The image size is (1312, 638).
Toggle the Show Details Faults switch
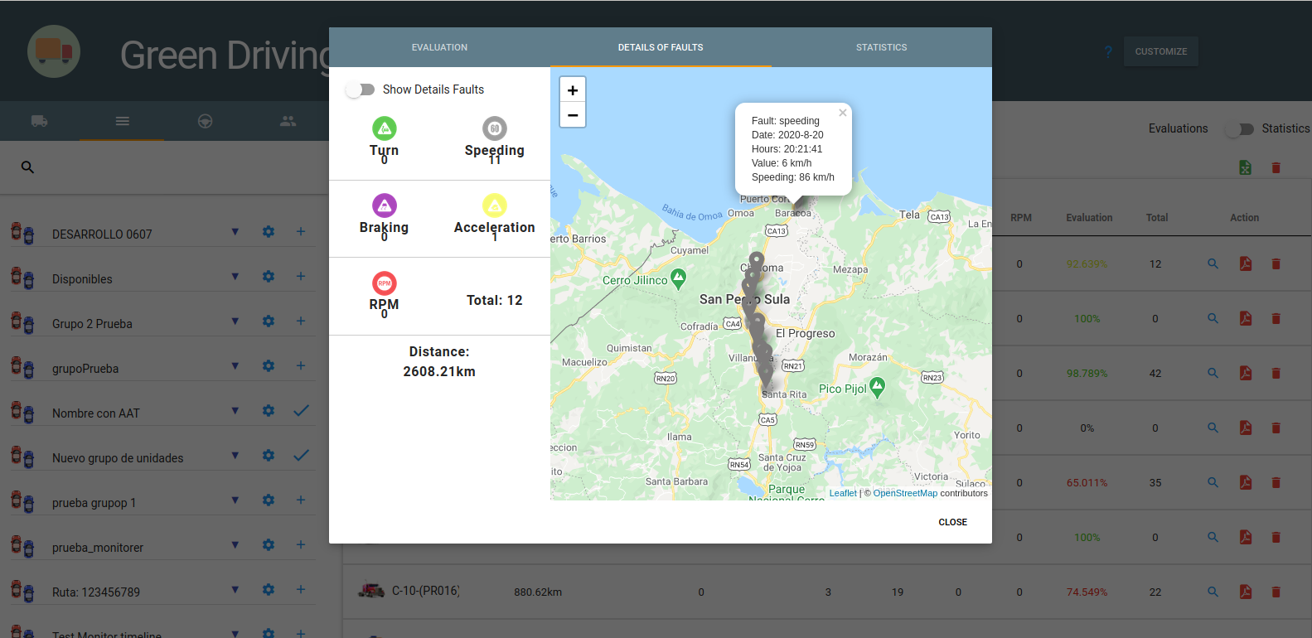361,89
